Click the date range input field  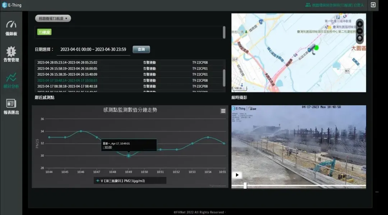click(x=93, y=50)
